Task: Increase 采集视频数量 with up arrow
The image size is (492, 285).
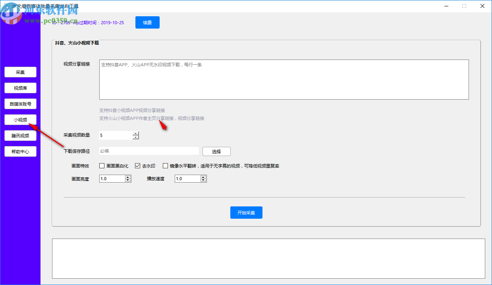Action: click(x=136, y=133)
